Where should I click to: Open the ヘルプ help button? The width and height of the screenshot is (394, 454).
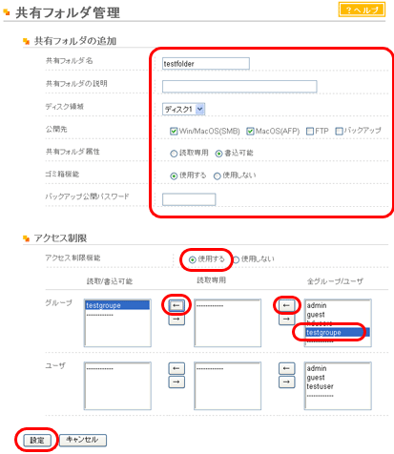362,10
